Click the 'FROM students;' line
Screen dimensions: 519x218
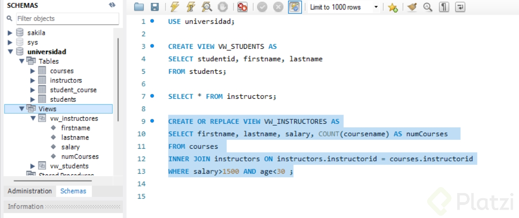coord(197,71)
